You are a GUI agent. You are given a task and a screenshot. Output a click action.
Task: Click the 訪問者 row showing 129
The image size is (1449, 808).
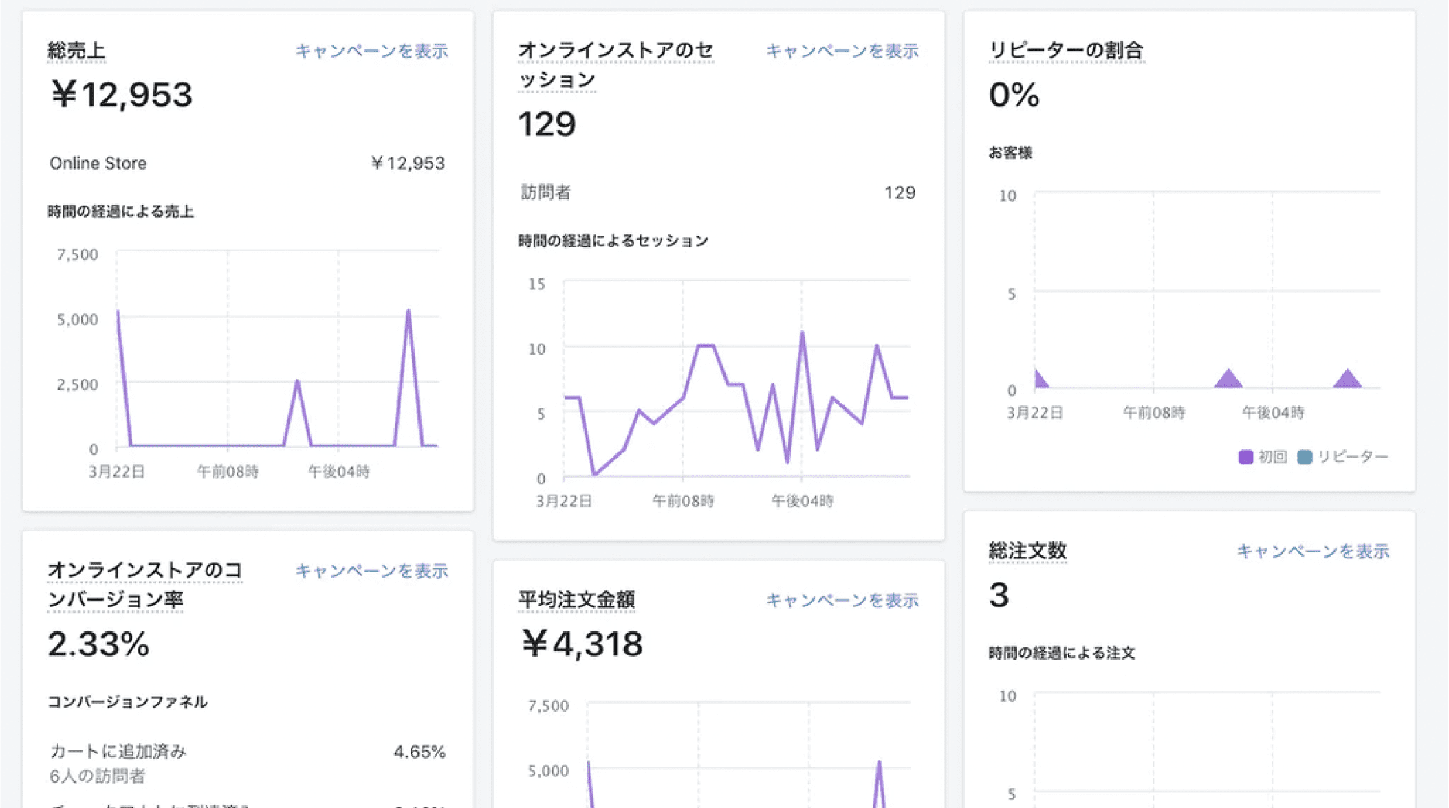pos(718,192)
